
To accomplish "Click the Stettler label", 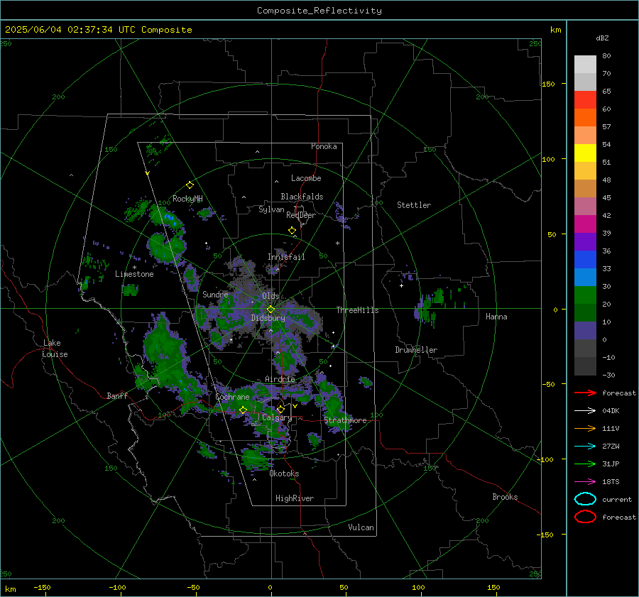I will pyautogui.click(x=414, y=205).
